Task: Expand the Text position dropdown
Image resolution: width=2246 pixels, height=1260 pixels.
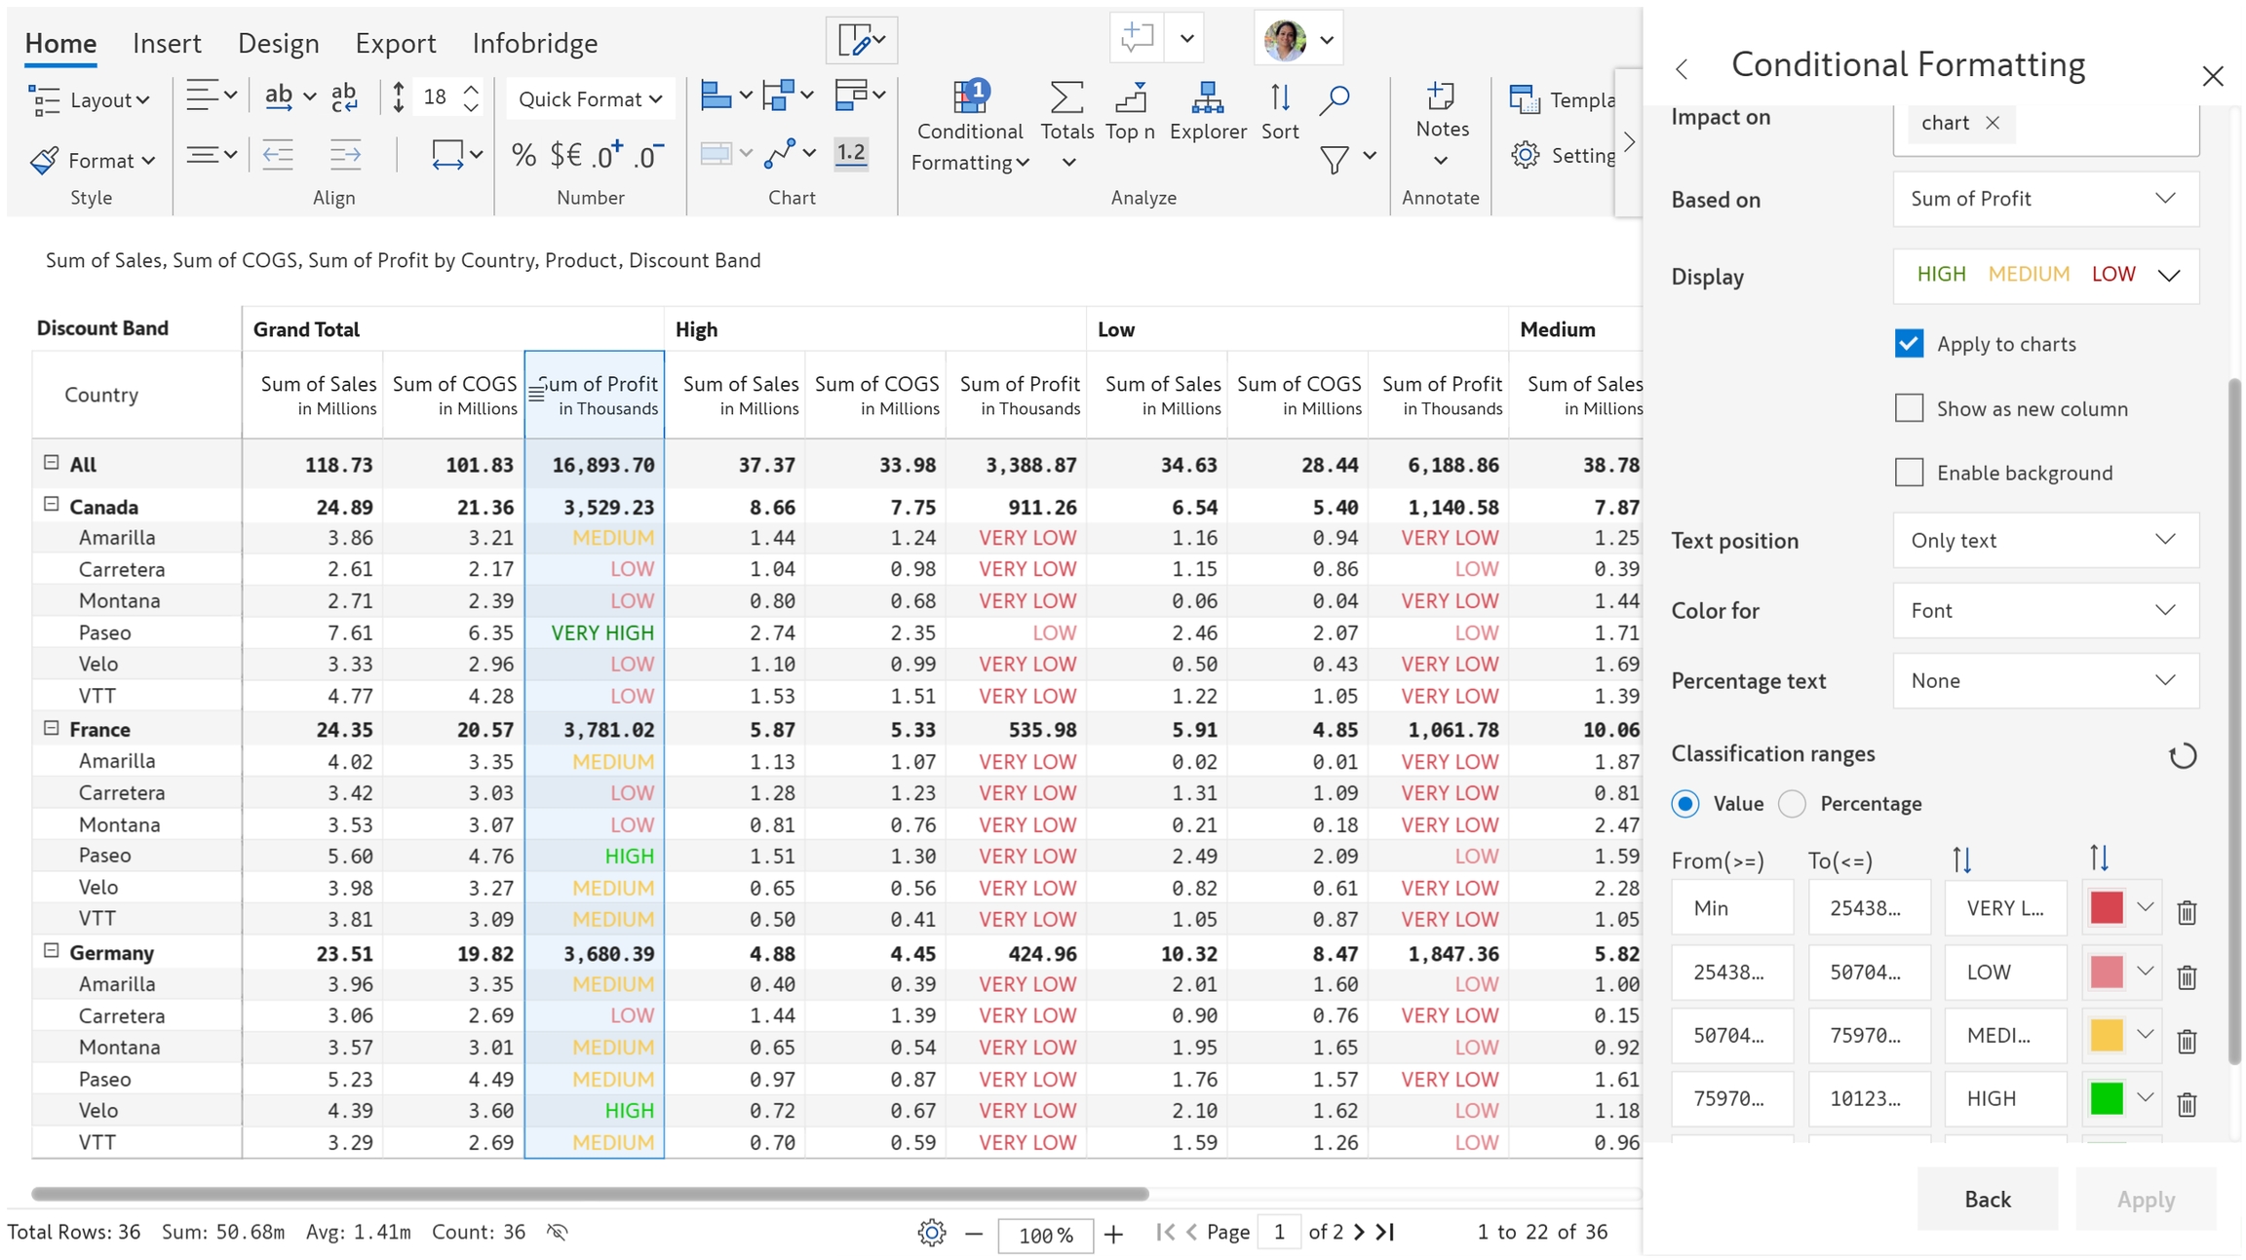Action: click(x=2045, y=540)
